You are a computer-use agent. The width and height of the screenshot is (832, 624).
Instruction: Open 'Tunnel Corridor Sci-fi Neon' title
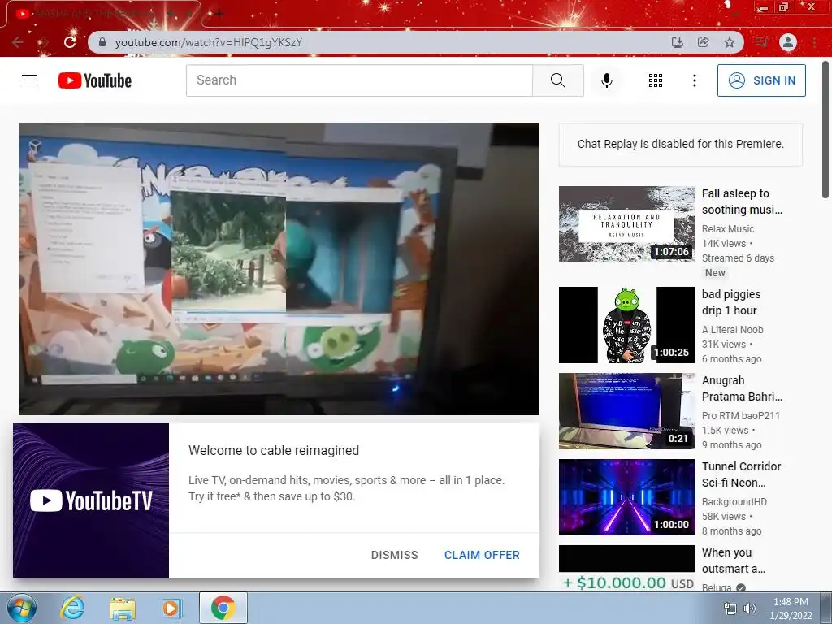point(741,474)
